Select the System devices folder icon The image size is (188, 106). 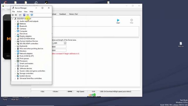pyautogui.click(x=18, y=76)
